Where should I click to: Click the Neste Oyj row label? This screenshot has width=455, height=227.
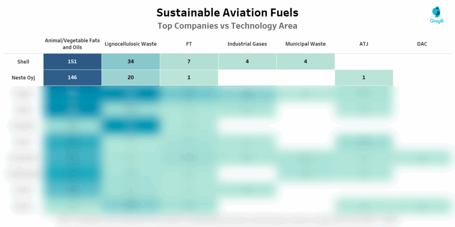tap(23, 78)
